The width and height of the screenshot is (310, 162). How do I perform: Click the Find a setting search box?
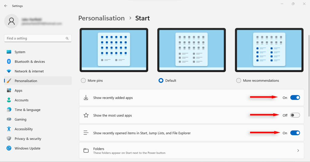(x=38, y=38)
